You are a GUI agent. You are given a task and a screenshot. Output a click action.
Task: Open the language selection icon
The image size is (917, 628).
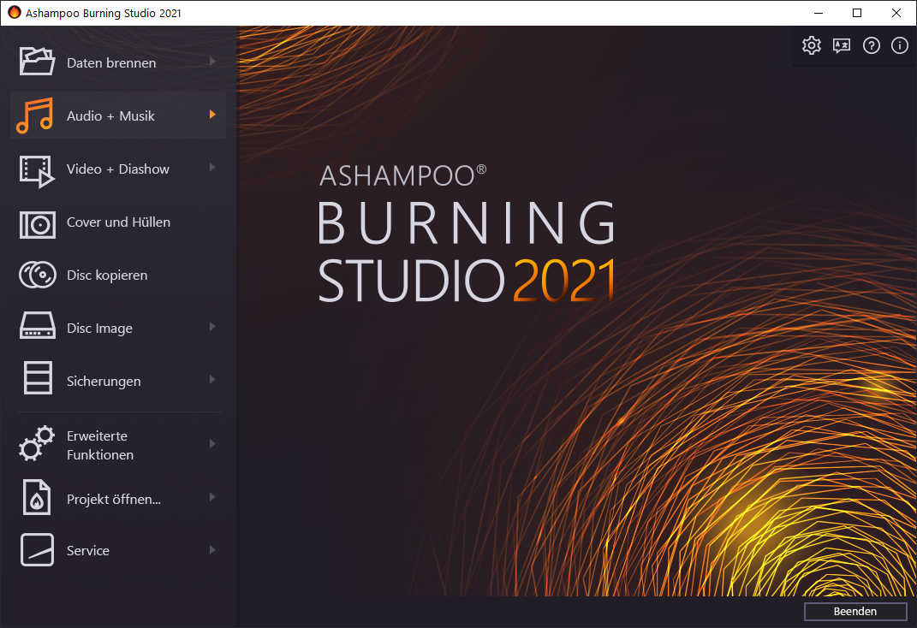click(842, 45)
